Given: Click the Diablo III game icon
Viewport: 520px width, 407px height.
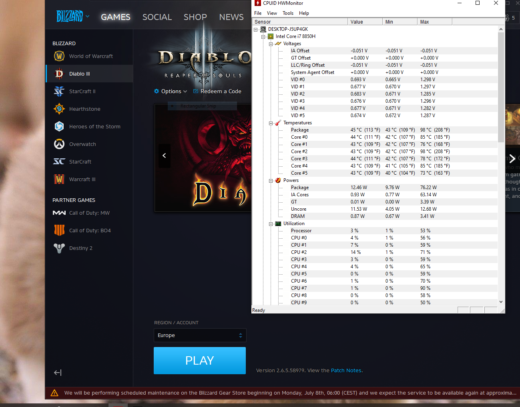Looking at the screenshot, I should tap(59, 74).
